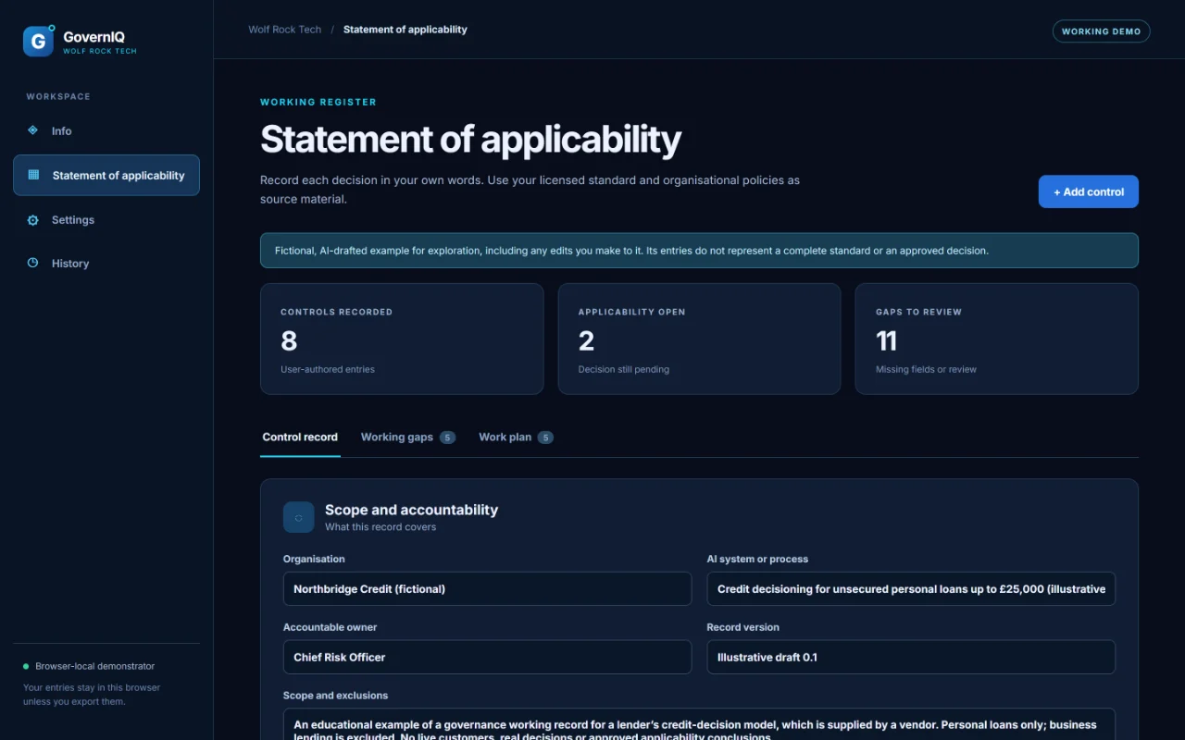The width and height of the screenshot is (1185, 740).
Task: Open History from the workspace menu
Action: pos(106,264)
